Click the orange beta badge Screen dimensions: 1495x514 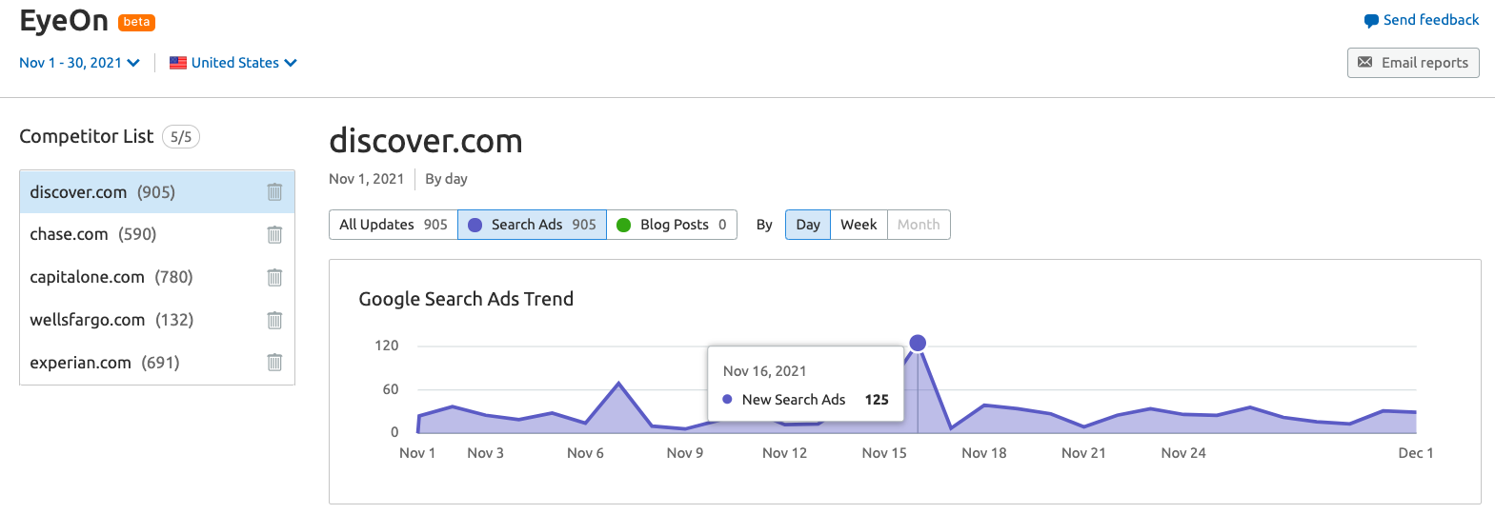[x=136, y=22]
